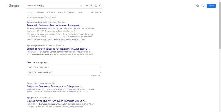This screenshot has height=112, width=221.
Task: Open pikabu result Сколько лет придурку? Гугл
Action: click(x=57, y=101)
